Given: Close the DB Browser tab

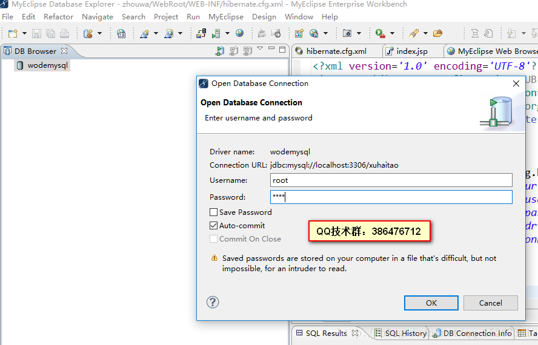Looking at the screenshot, I should coord(64,51).
